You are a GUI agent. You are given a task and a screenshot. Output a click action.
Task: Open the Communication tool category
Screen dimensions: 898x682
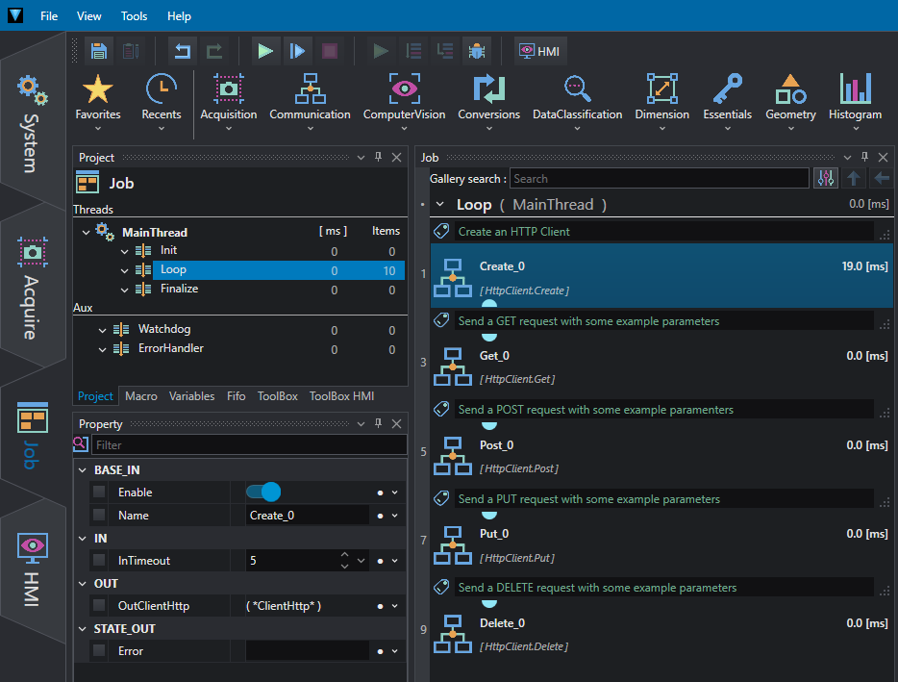pyautogui.click(x=310, y=101)
